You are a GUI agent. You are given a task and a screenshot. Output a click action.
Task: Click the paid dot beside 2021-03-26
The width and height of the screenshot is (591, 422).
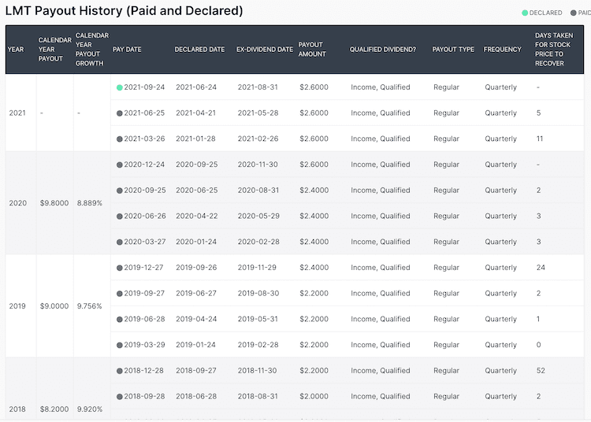pos(120,139)
